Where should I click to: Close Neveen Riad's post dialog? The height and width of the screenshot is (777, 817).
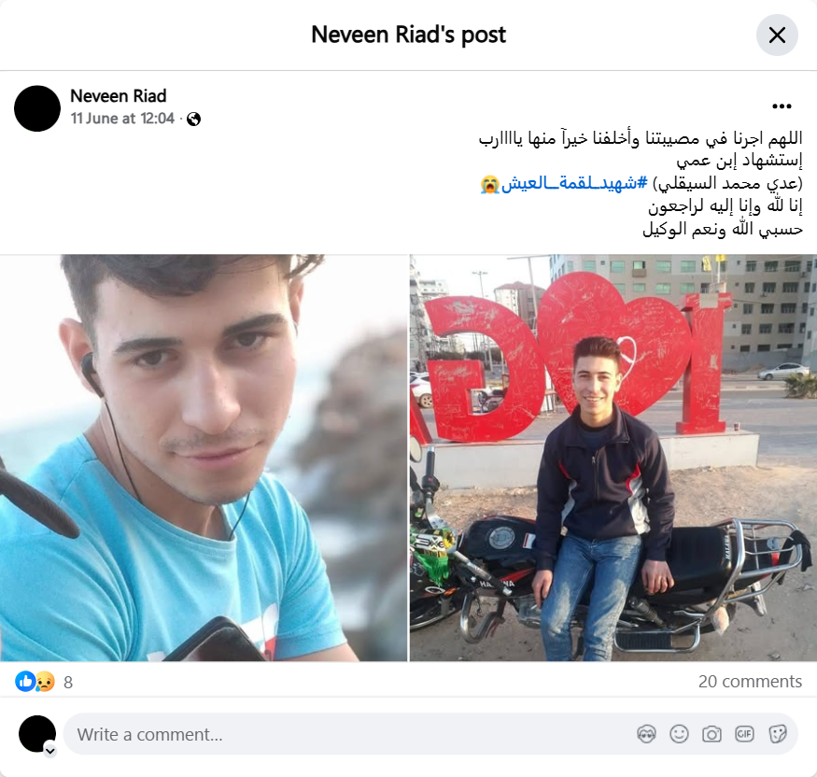(x=776, y=35)
